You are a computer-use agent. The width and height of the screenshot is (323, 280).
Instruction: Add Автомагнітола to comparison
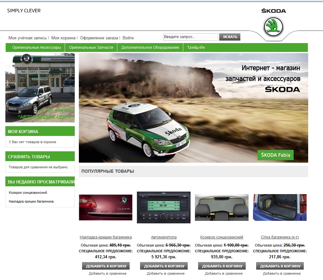pyautogui.click(x=166, y=274)
